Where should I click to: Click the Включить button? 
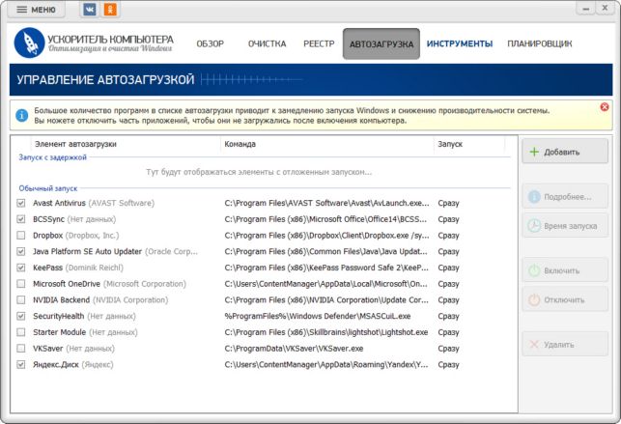tap(565, 270)
